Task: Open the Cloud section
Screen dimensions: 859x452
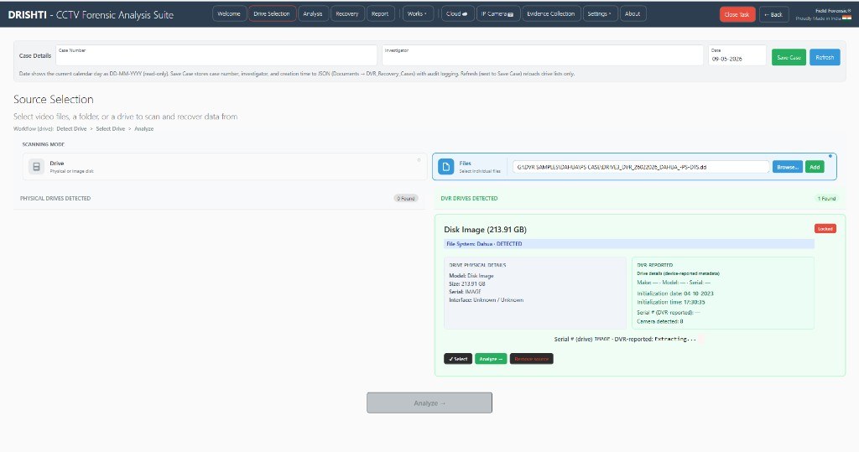Action: click(x=457, y=13)
